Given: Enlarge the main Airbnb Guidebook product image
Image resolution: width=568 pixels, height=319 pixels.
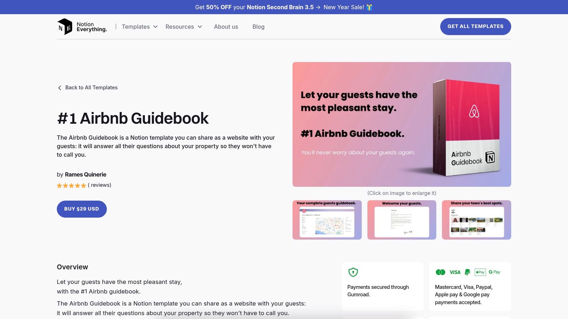Looking at the screenshot, I should point(402,124).
